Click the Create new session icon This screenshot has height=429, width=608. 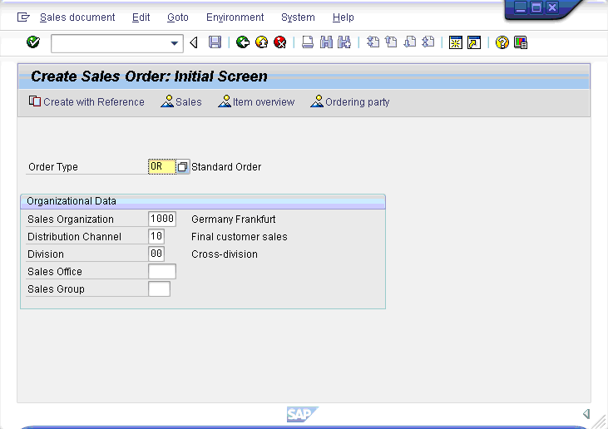tap(455, 42)
